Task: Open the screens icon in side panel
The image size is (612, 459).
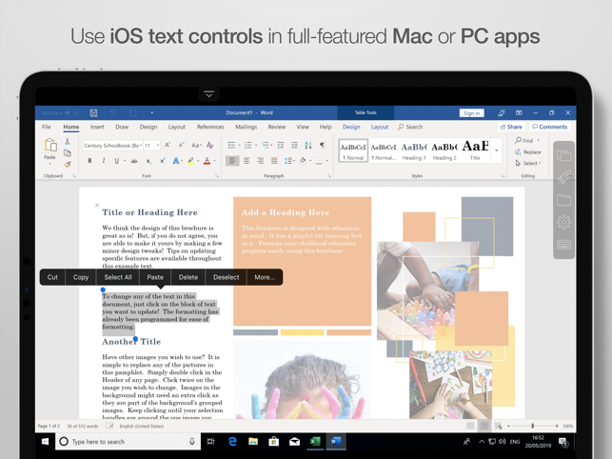Action: (x=564, y=156)
